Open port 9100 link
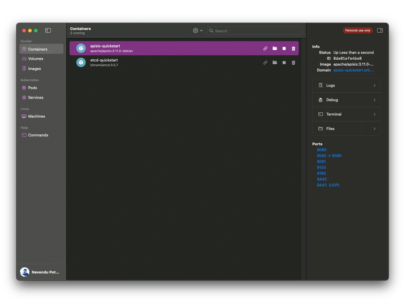 (x=321, y=167)
